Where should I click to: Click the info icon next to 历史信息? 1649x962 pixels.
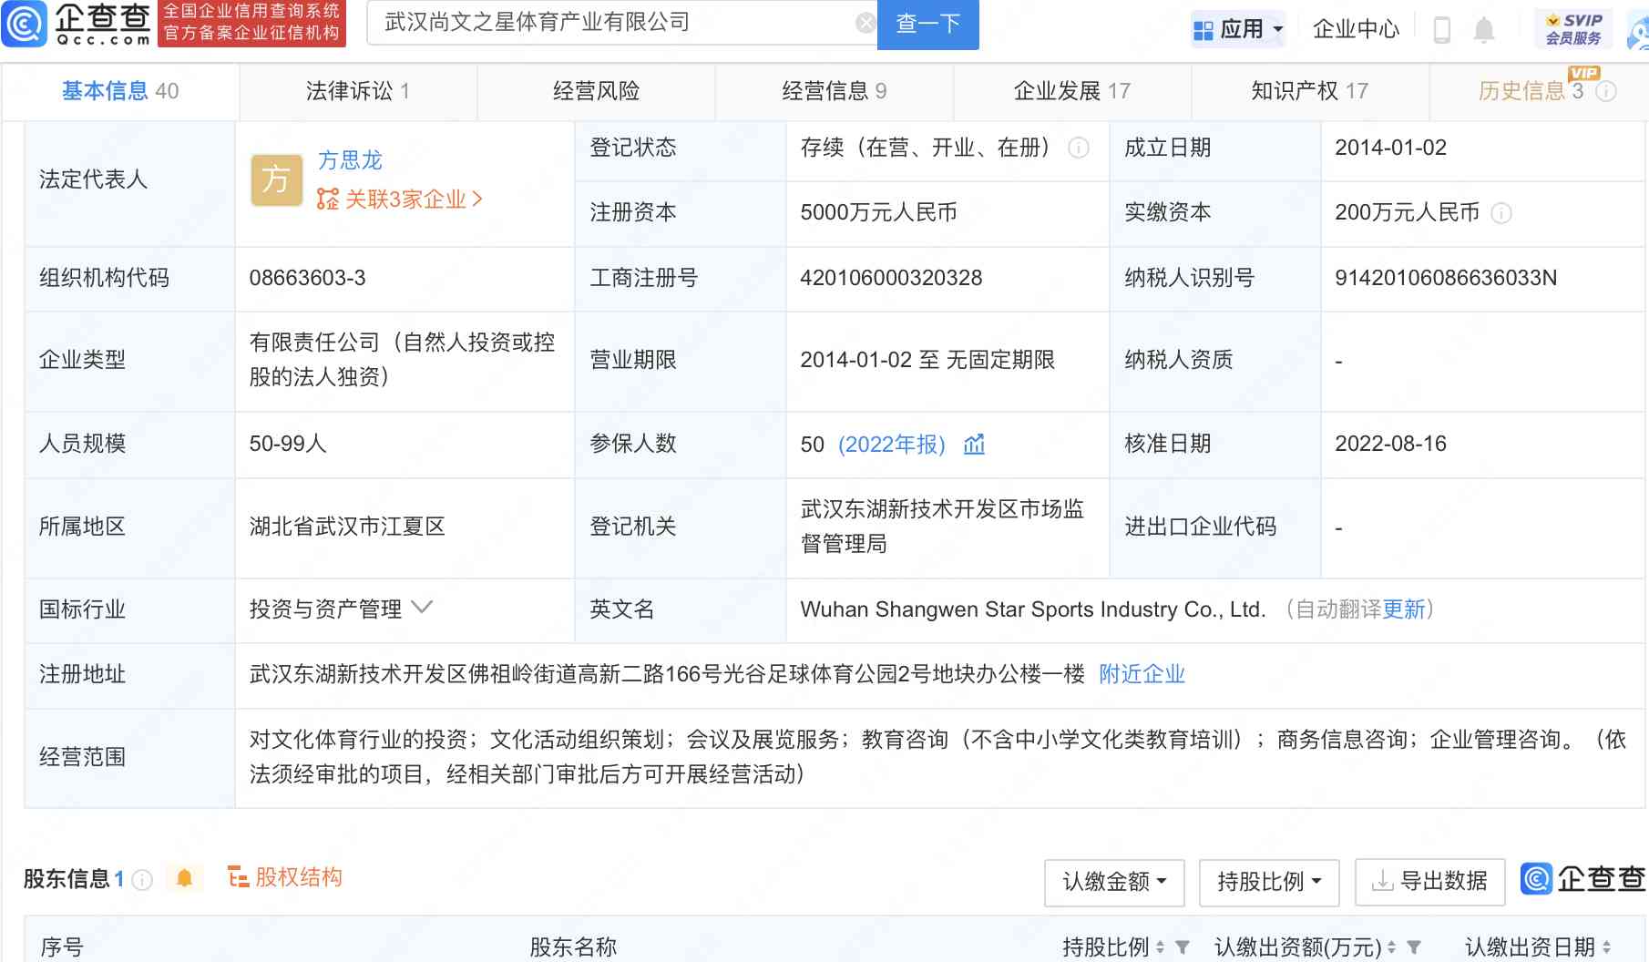pos(1607,91)
